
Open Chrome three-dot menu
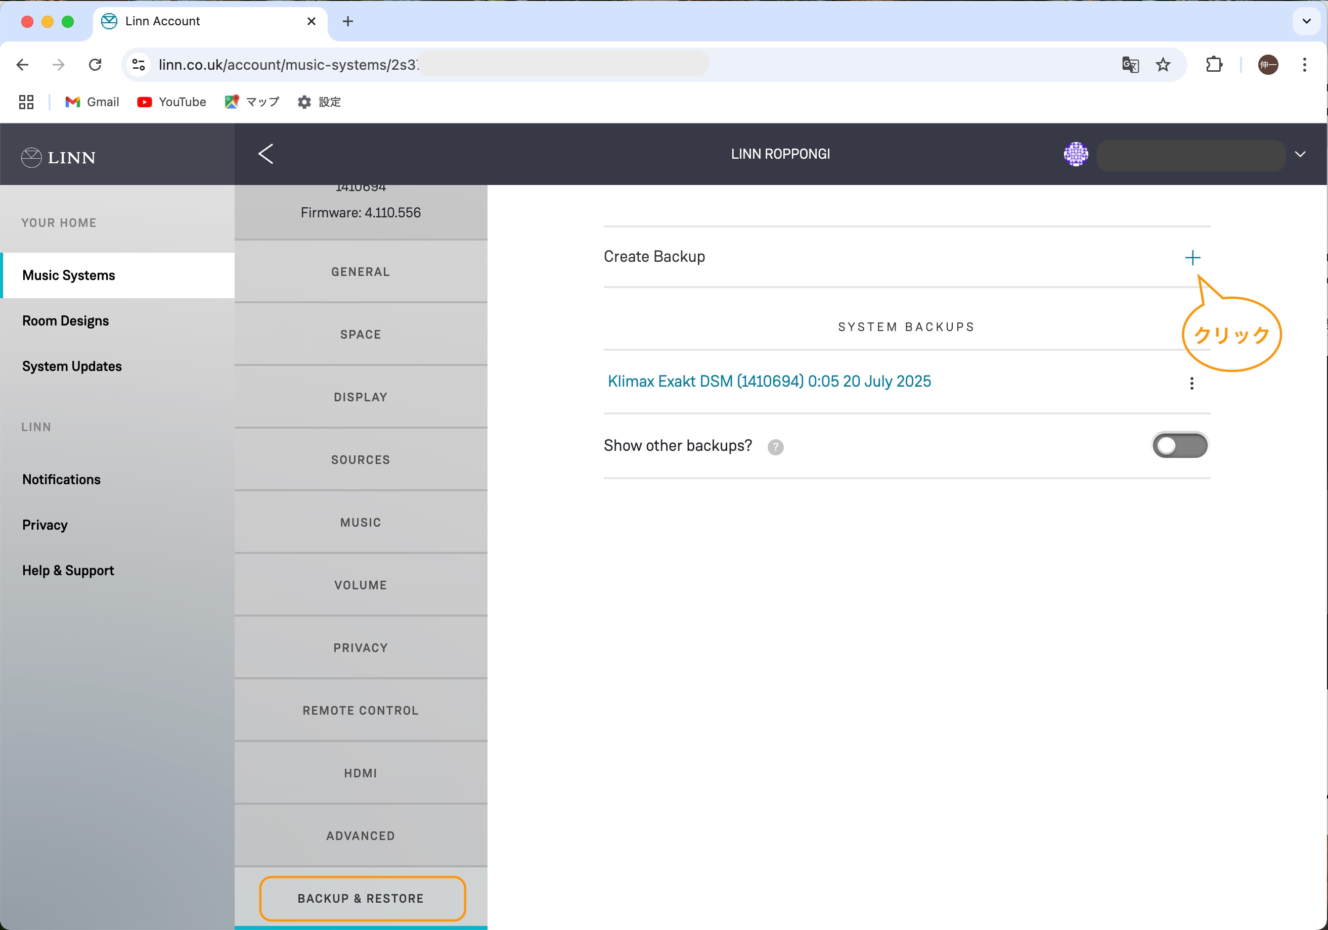tap(1304, 65)
